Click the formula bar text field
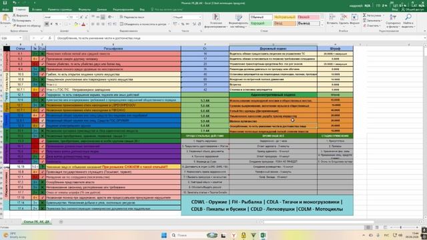This screenshot has height=240, width=427. tap(240, 38)
